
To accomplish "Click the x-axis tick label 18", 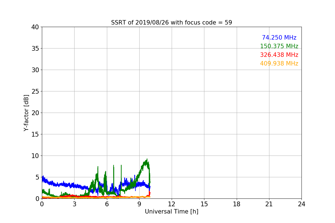I will coord(237,204).
